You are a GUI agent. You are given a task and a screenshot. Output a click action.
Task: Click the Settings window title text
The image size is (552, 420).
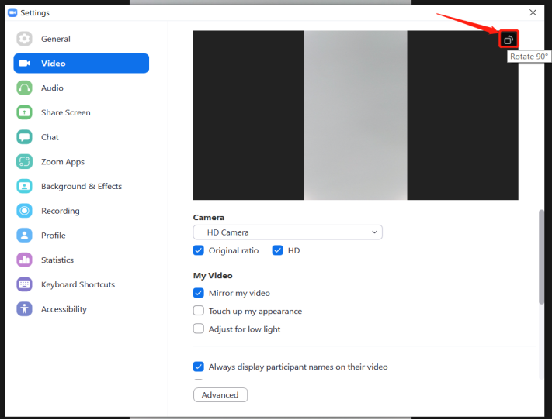click(35, 12)
